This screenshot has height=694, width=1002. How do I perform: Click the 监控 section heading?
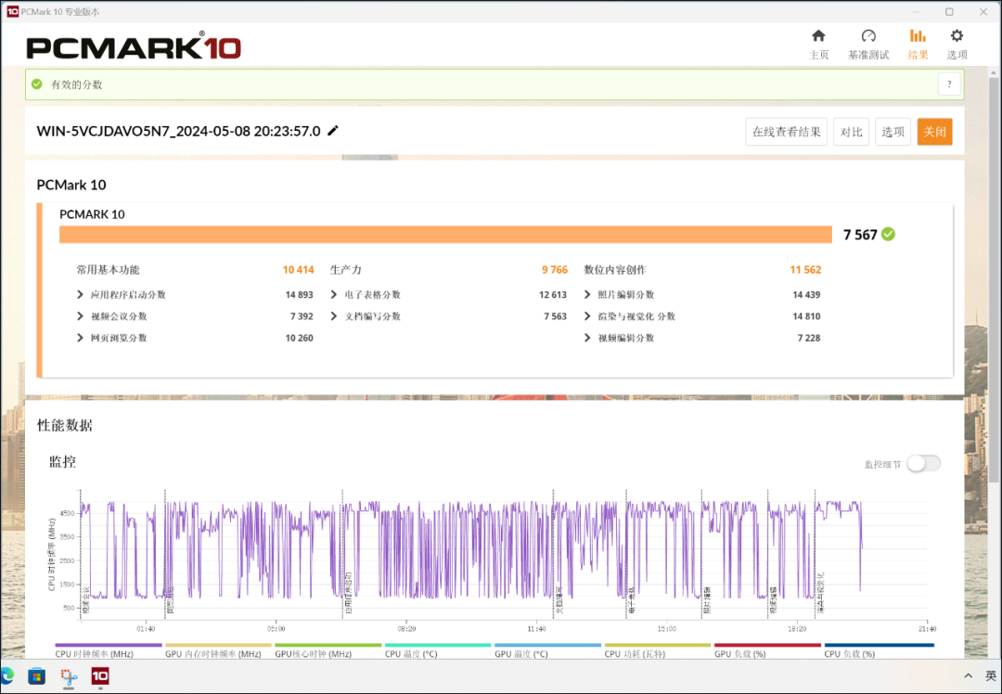(x=63, y=462)
